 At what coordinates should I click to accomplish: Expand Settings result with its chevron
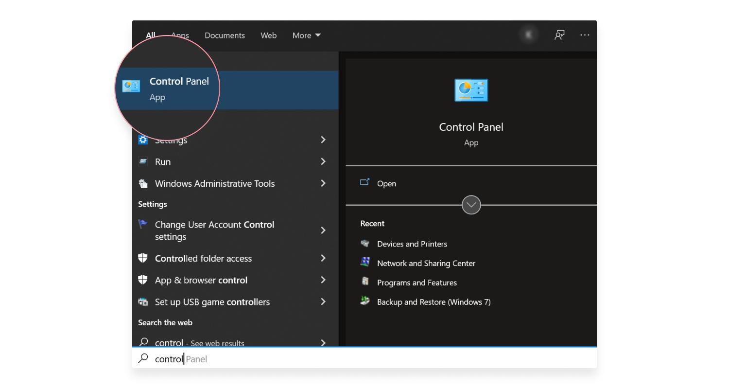pyautogui.click(x=323, y=140)
